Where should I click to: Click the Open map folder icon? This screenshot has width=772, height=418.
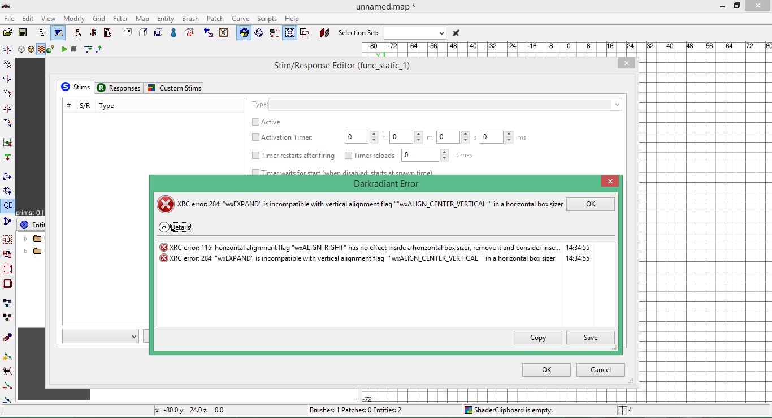[x=8, y=33]
